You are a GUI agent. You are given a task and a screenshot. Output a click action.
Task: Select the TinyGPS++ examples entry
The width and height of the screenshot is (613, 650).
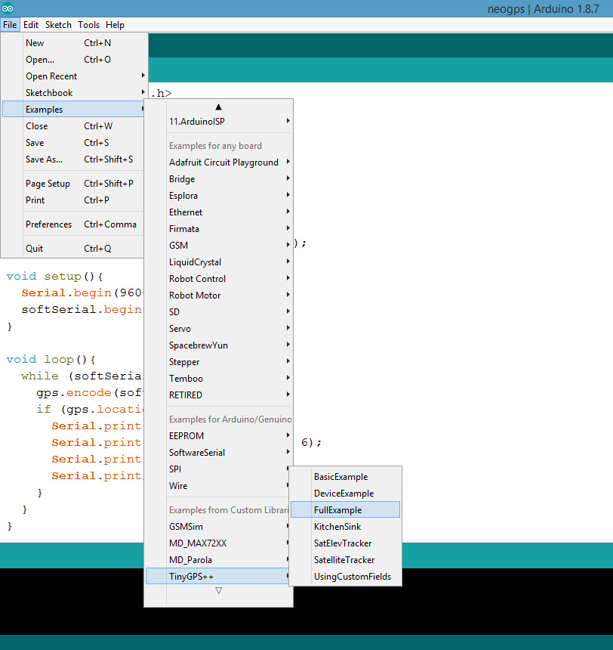tap(217, 576)
